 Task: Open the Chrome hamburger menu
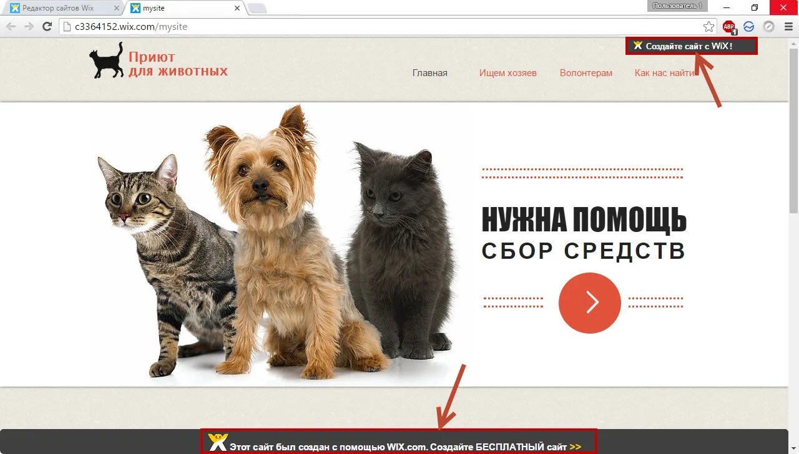coord(788,27)
